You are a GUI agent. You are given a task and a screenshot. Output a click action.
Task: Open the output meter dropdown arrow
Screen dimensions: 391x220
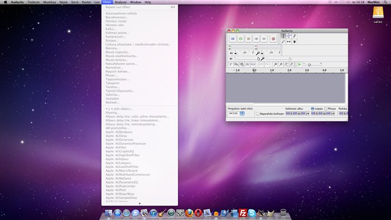tap(235, 53)
